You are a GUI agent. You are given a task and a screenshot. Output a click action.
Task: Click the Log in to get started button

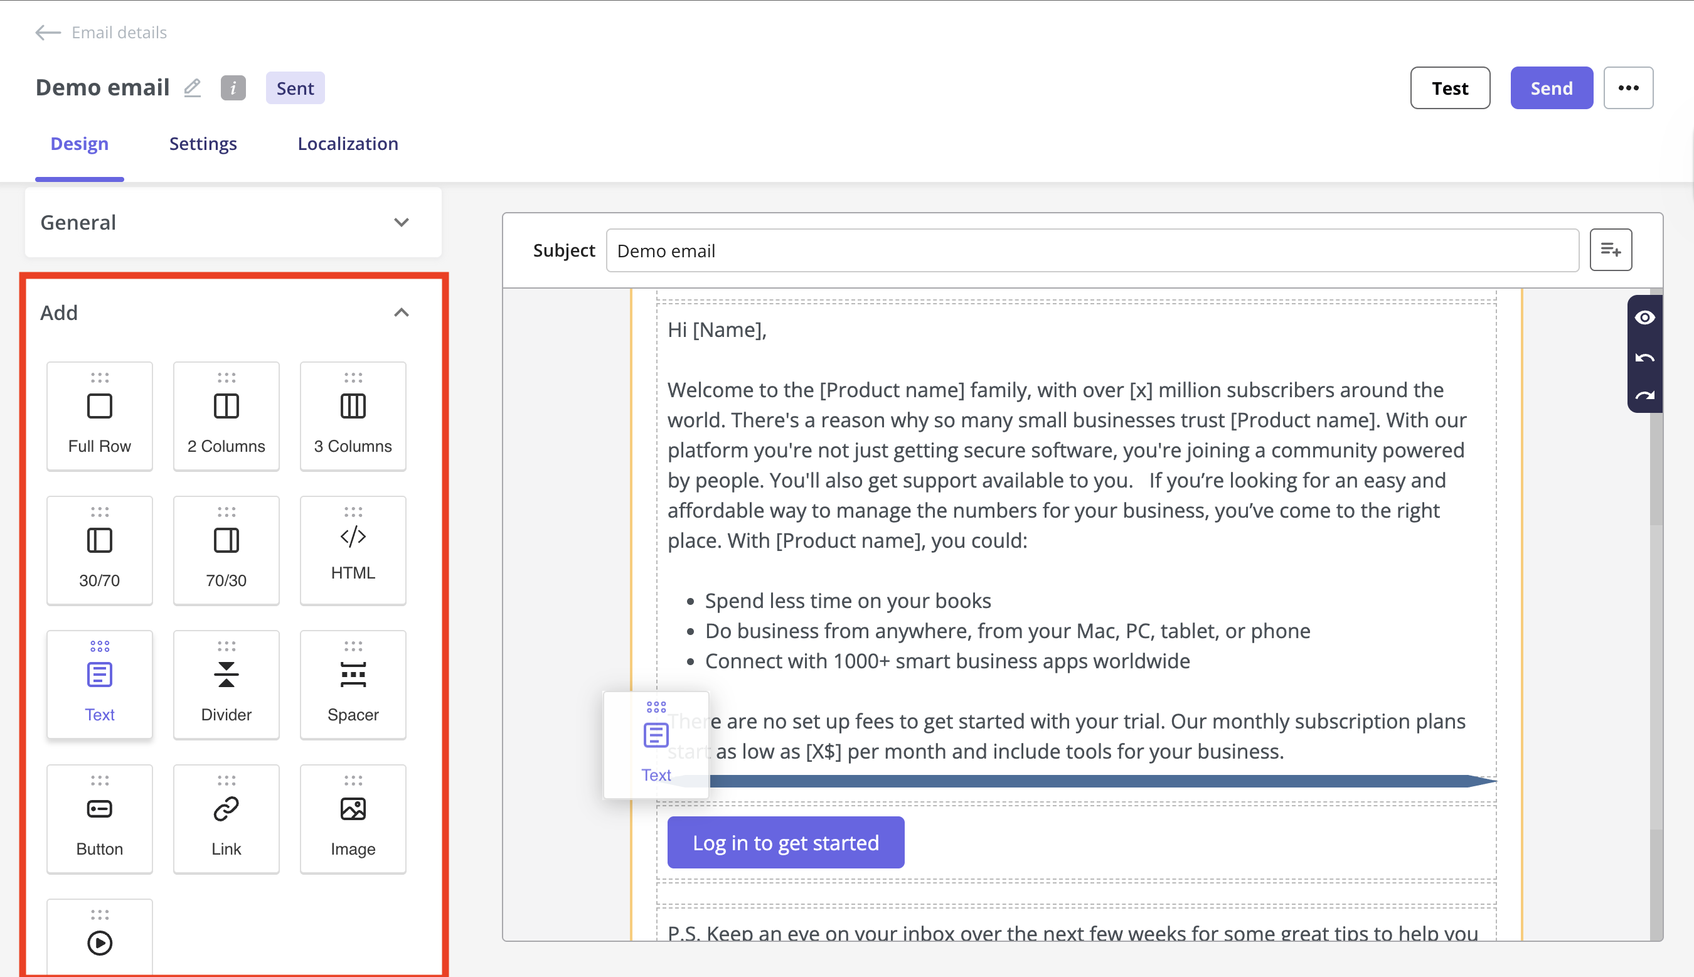[786, 842]
